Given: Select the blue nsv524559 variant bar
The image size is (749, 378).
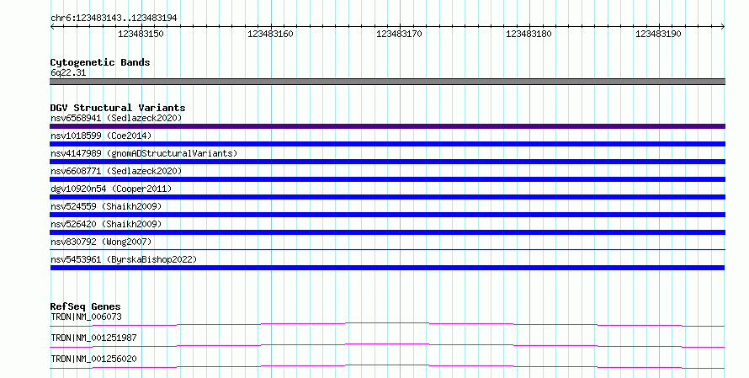Looking at the screenshot, I should click(x=387, y=215).
